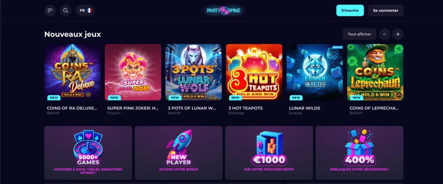Go to previous games with left arrow
Image resolution: width=443 pixels, height=184 pixels.
coord(385,34)
